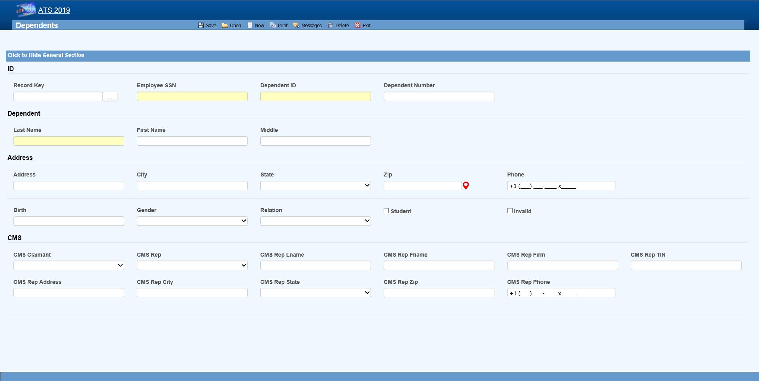
Task: Click the Save disk icon in toolbar
Action: click(x=201, y=25)
